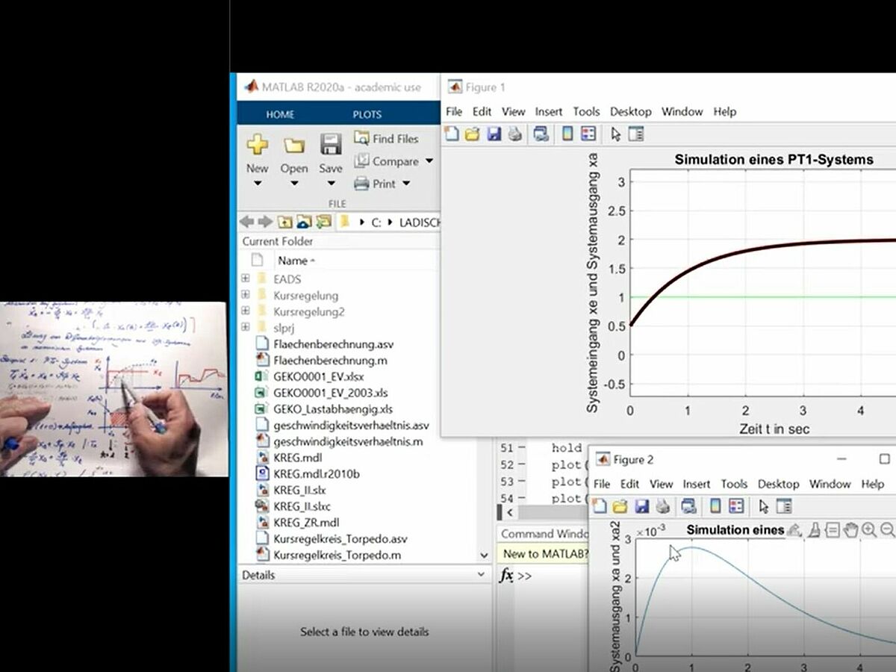896x672 pixels.
Task: Click New Figure icon in Figure 1 toolbar
Action: [451, 134]
